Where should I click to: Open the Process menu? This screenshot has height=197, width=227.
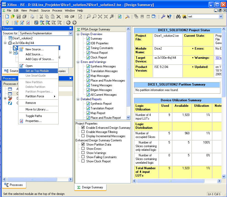click(57, 10)
